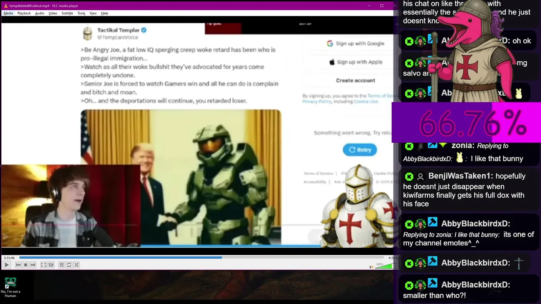Image resolution: width=541 pixels, height=304 pixels.
Task: Click the 66.76% progress overlay
Action: pos(466,123)
